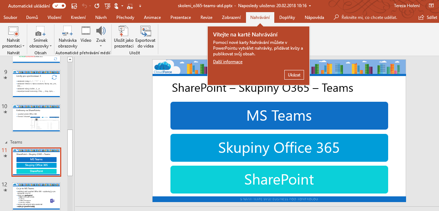Image resolution: width=439 pixels, height=211 pixels.
Task: Expand the Zvuk dropdown arrow
Action: point(101,46)
